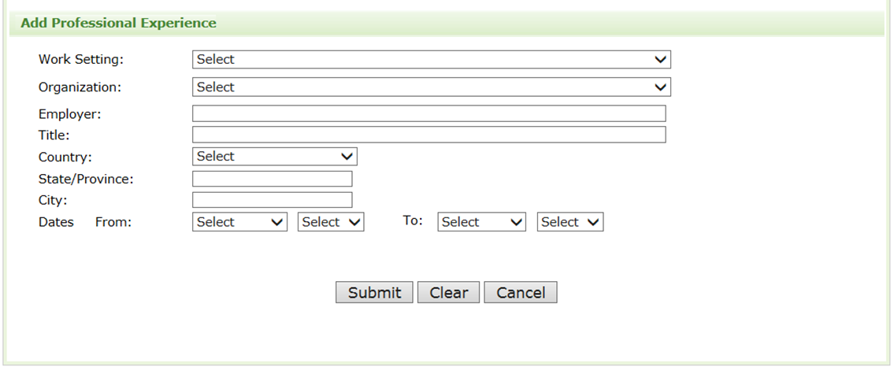Image resolution: width=894 pixels, height=374 pixels.
Task: Focus the Title input box
Action: (x=428, y=135)
